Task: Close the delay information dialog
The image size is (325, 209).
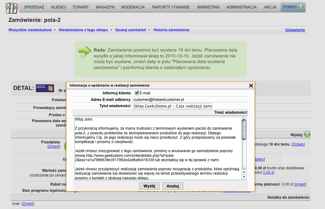Action: [x=251, y=85]
